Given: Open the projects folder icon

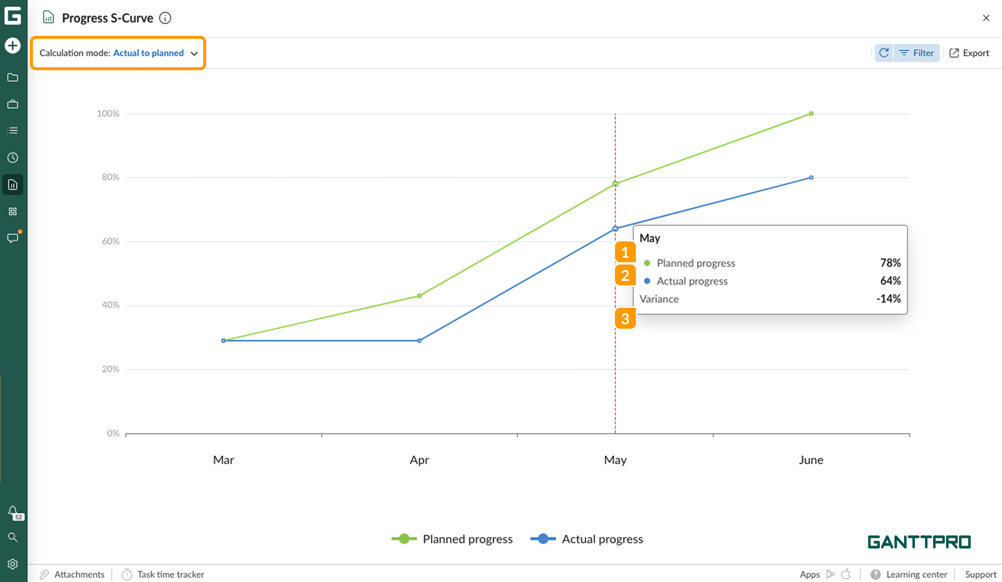Looking at the screenshot, I should coord(13,78).
